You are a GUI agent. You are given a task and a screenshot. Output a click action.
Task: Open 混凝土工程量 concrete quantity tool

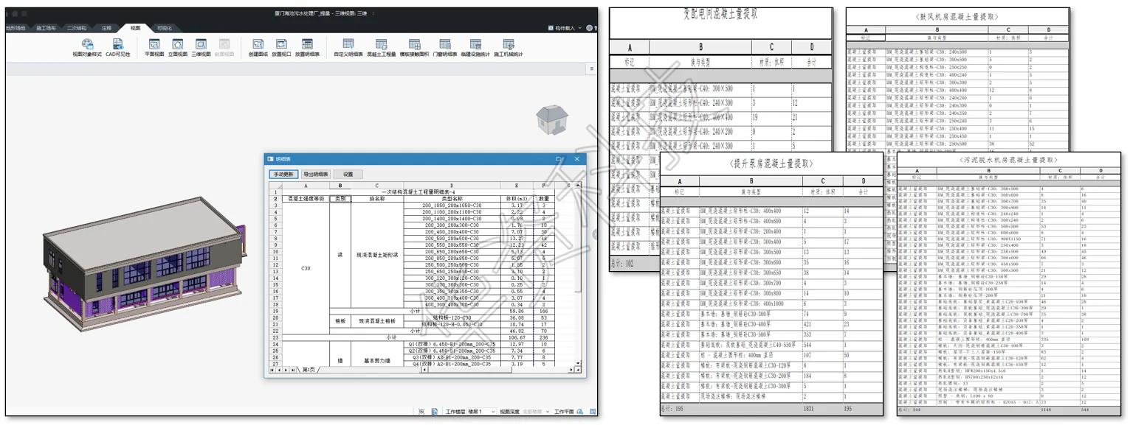[x=381, y=49]
